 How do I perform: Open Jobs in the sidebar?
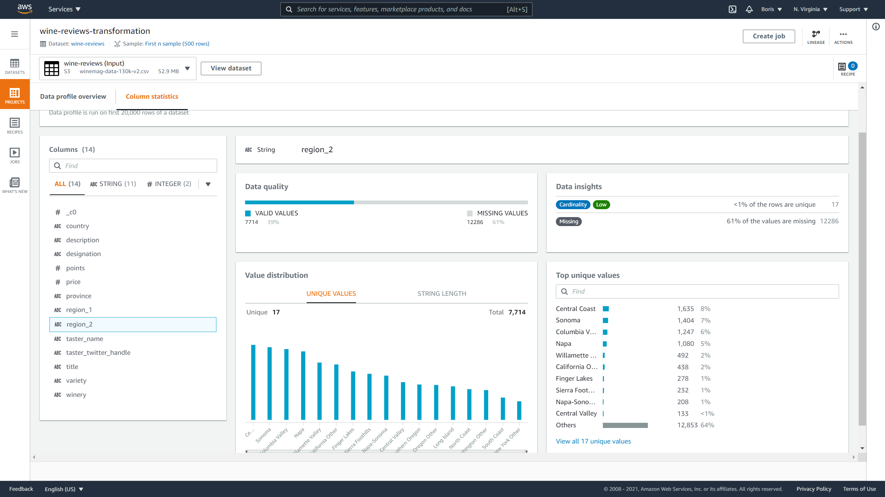click(15, 156)
